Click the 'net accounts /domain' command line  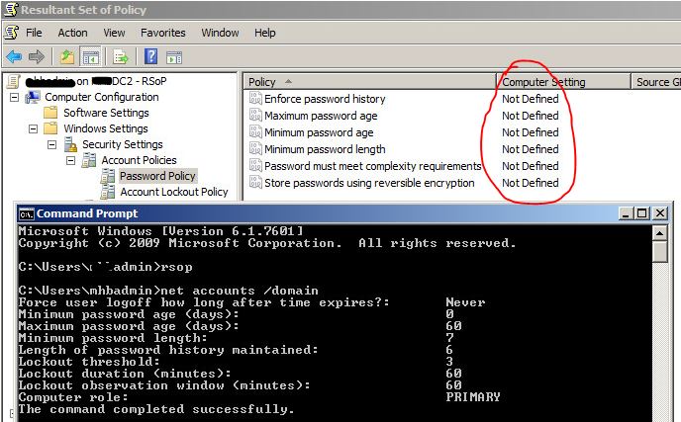pos(168,291)
